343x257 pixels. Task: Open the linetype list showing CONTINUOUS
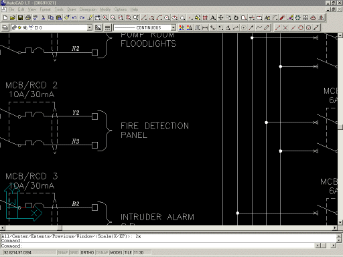(x=145, y=27)
